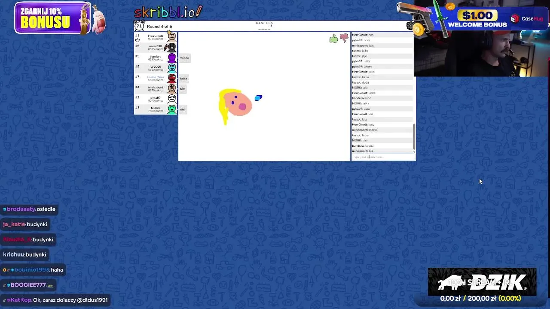Click stream chat message 'bobinio1993: haha'
The height and width of the screenshot is (309, 550).
coord(33,270)
